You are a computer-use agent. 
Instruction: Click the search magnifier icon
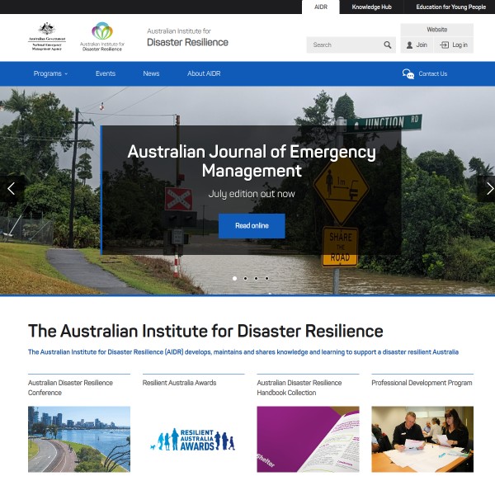388,45
